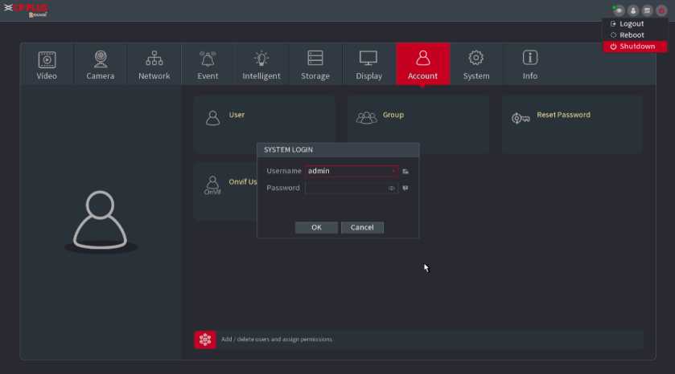Screen dimensions: 675x374
Task: Click the red power icon at top-right
Action: pyautogui.click(x=661, y=10)
